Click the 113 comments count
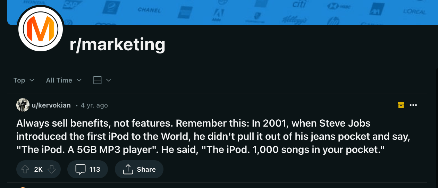Screen dimensions: 438x188 coord(95,169)
